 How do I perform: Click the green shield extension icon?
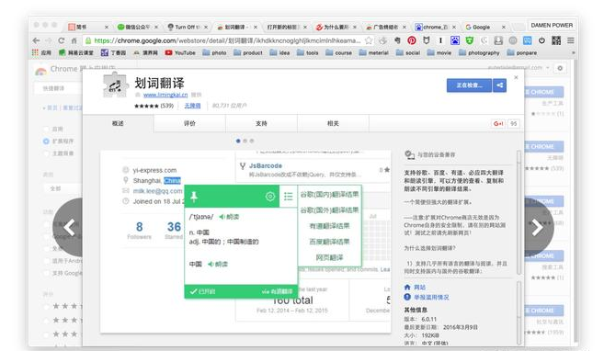tap(470, 40)
